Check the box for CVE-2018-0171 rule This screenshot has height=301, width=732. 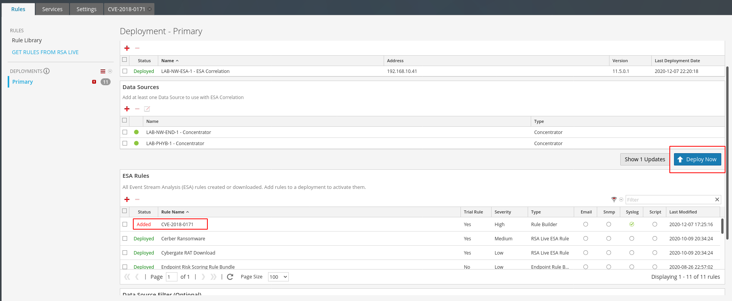125,224
